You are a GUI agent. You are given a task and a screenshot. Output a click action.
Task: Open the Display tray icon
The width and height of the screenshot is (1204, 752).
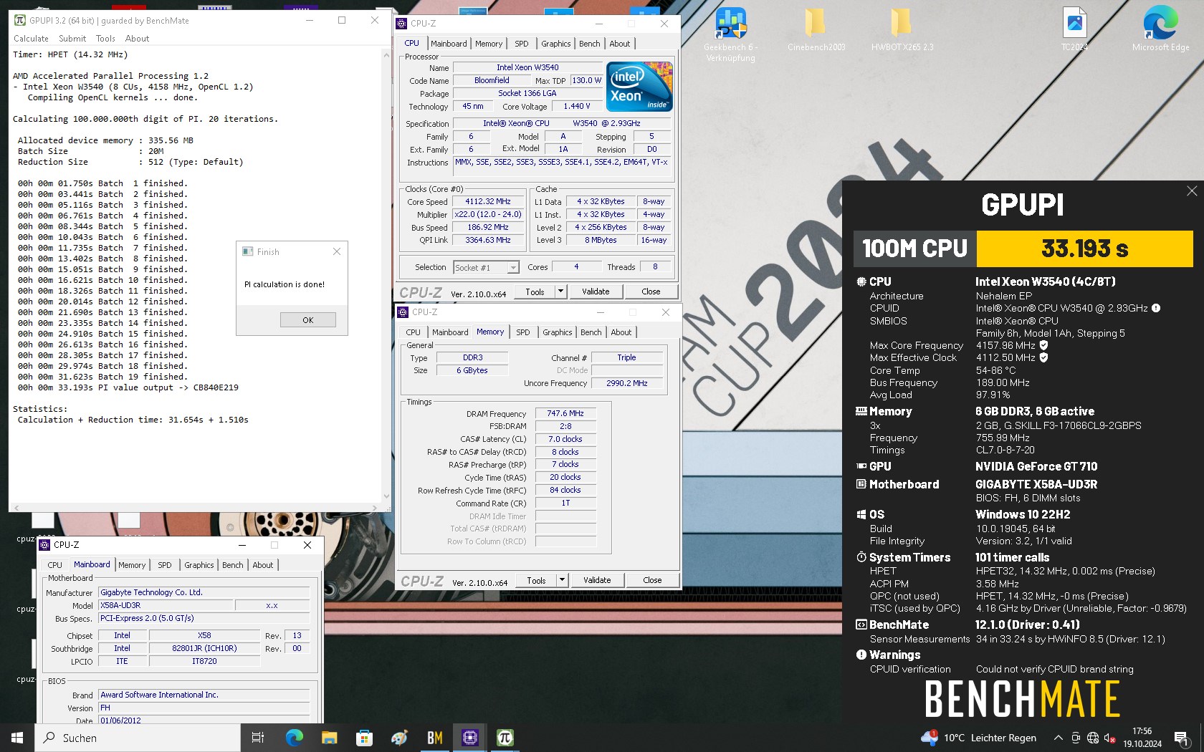click(1076, 738)
